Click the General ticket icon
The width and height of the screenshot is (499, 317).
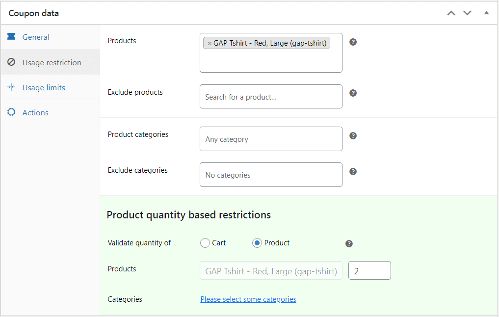11,36
